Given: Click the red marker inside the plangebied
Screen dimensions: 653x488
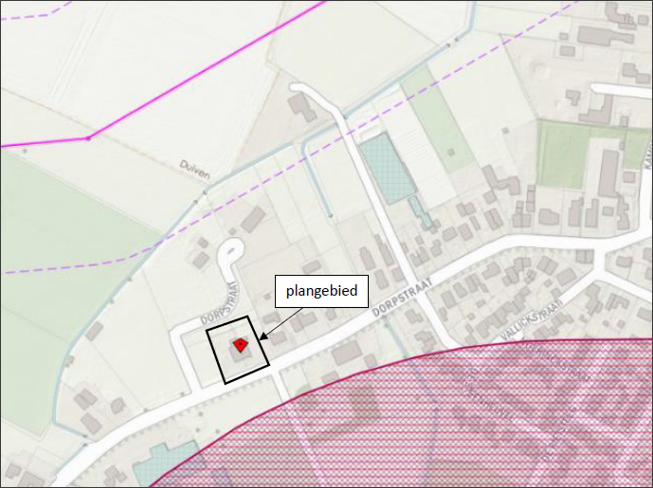Looking at the screenshot, I should (x=241, y=345).
